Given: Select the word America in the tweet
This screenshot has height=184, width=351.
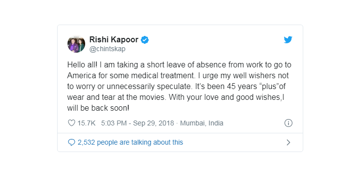Looking at the screenshot, I should 82,75.
